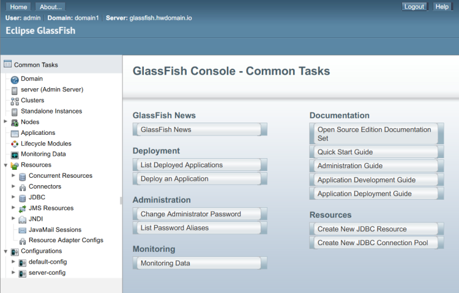Select Lifecycle Modules tree label
Viewport: 459px width, 293px height.
coord(47,143)
